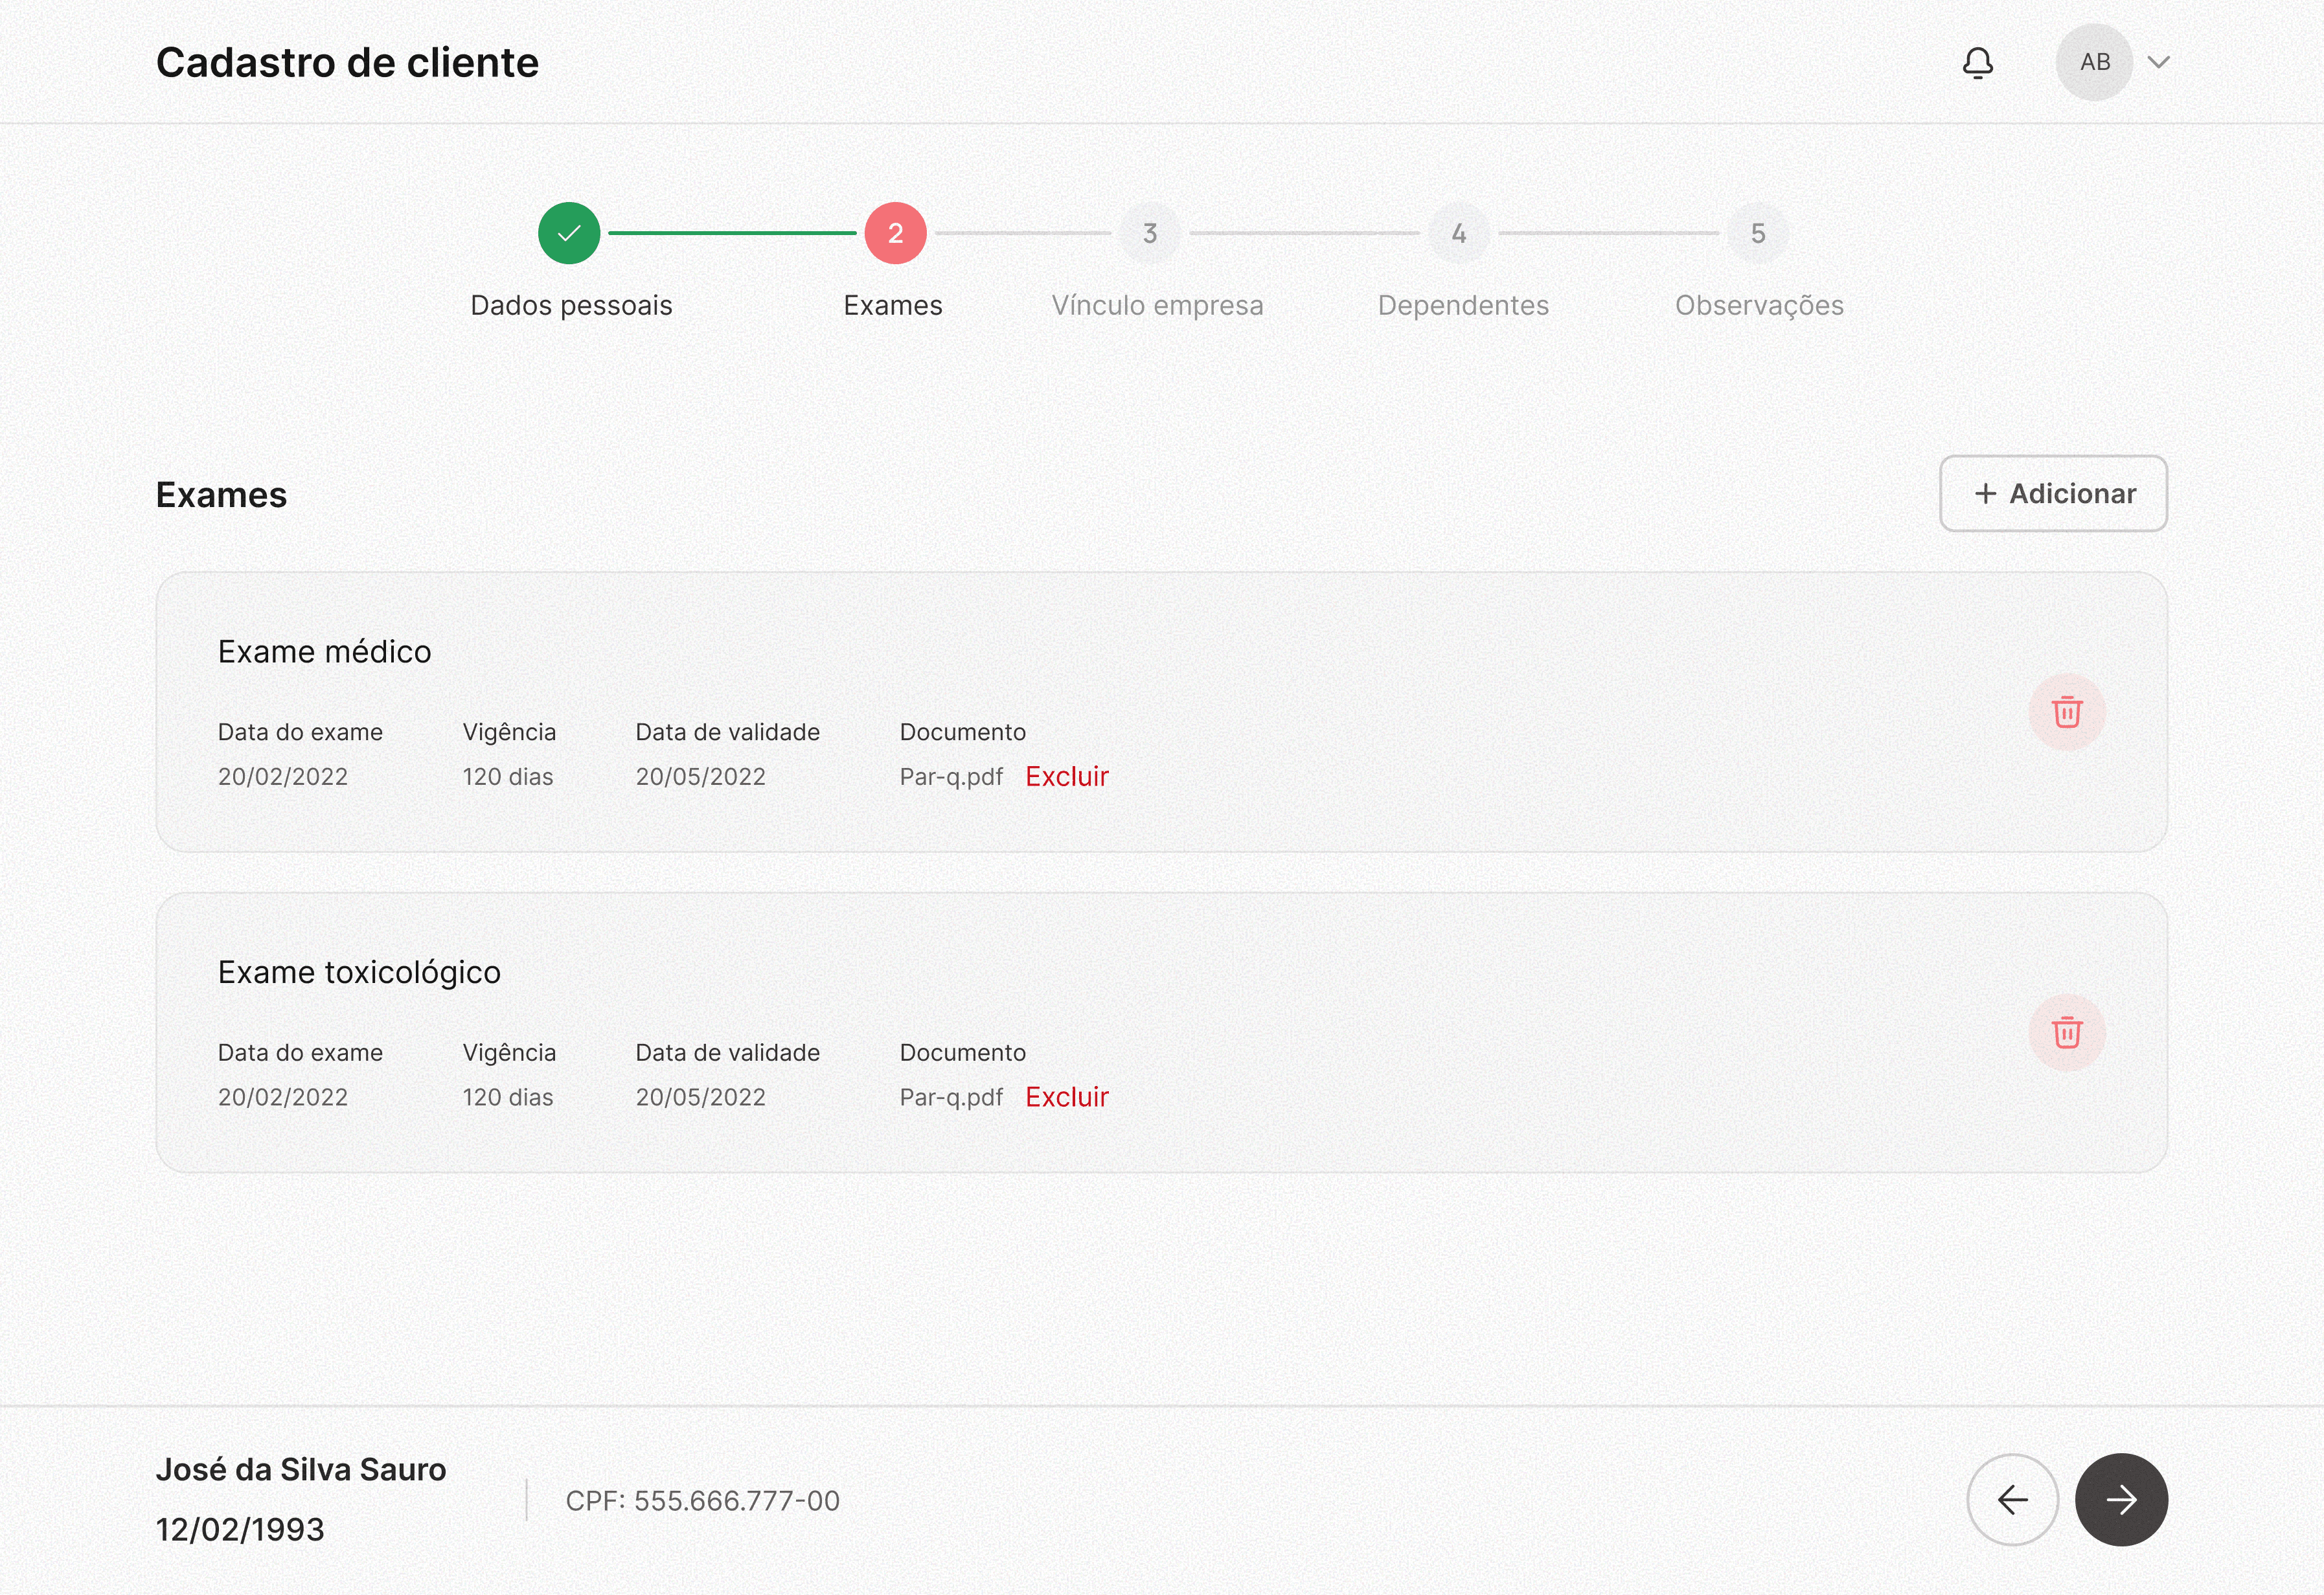The image size is (2324, 1595).
Task: Click the completed Dados pessoais checkmark step
Action: click(x=569, y=233)
